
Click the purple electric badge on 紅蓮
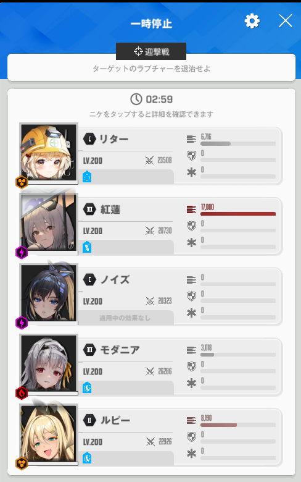[x=22, y=252]
